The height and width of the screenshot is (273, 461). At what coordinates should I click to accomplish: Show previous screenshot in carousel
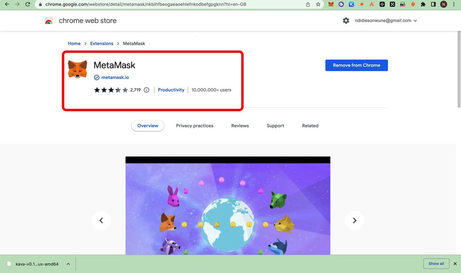[x=101, y=220]
